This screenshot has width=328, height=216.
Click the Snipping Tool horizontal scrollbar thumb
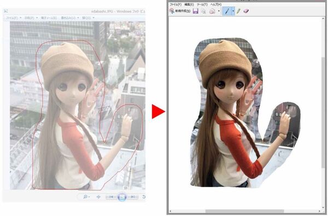pyautogui.click(x=244, y=211)
